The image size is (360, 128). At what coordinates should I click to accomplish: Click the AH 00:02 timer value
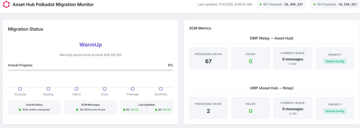click(x=166, y=110)
